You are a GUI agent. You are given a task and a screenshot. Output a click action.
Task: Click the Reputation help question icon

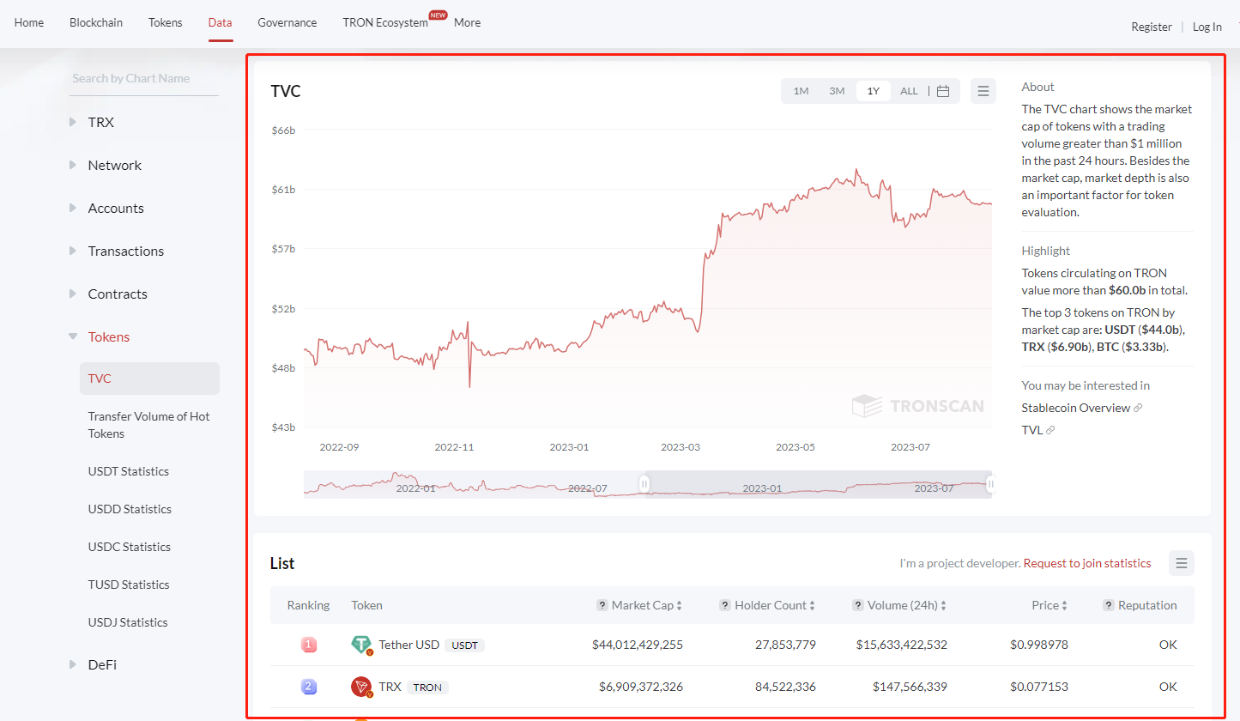pos(1109,605)
